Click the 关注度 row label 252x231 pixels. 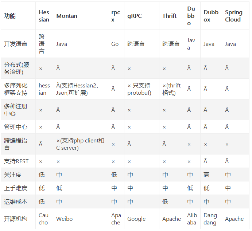[13, 175]
